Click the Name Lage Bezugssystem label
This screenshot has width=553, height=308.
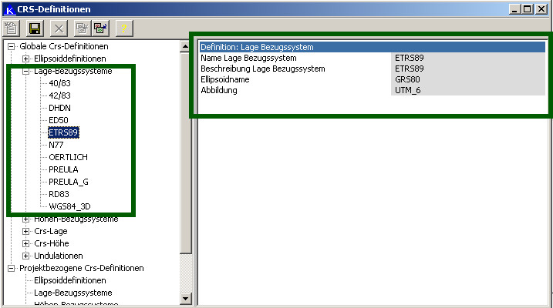click(248, 58)
